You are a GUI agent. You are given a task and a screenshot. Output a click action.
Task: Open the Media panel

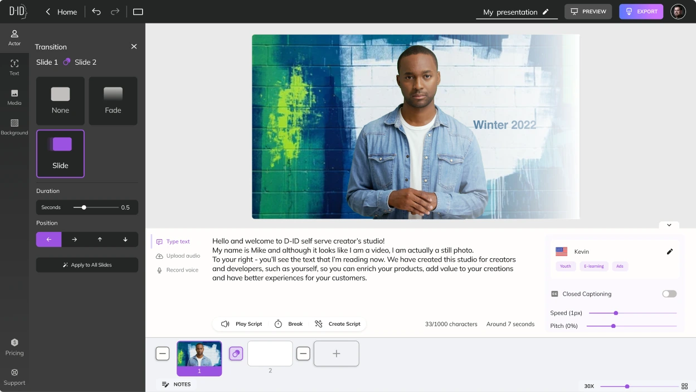(x=14, y=98)
